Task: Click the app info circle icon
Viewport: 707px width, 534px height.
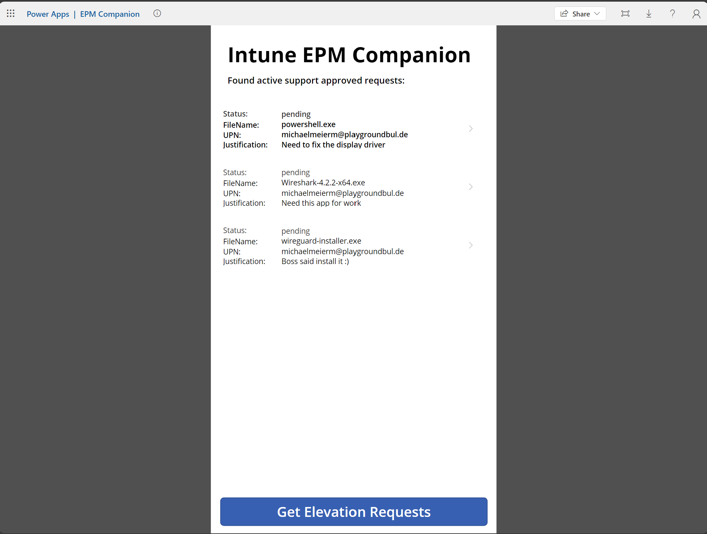Action: [x=157, y=13]
